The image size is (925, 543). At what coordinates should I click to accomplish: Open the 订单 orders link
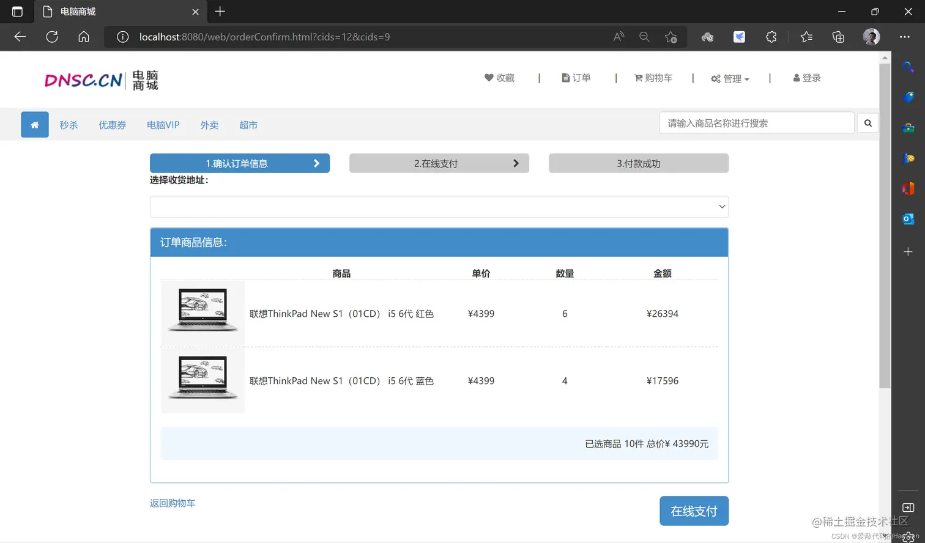click(x=576, y=78)
